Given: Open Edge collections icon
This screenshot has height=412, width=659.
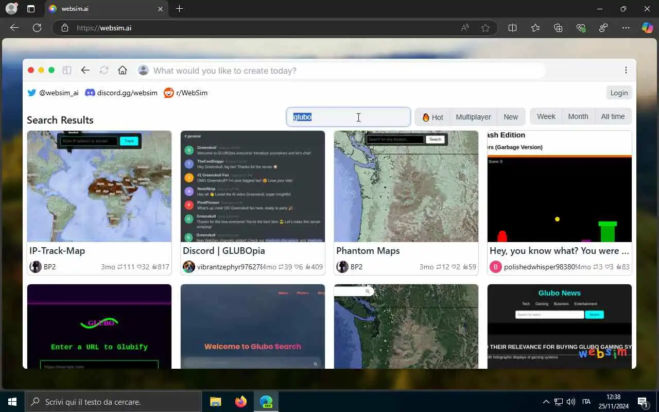Looking at the screenshot, I should 558,28.
